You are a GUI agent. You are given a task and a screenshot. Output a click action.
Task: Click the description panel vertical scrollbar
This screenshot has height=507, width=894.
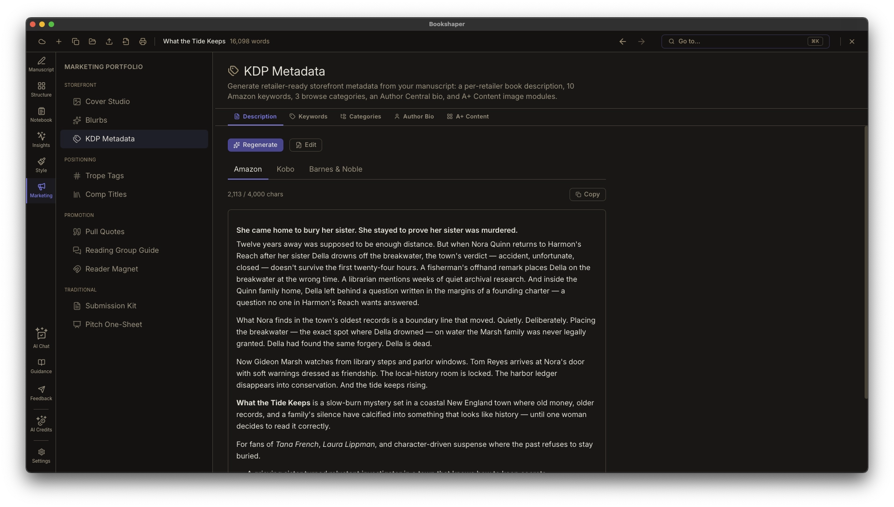coord(866,263)
